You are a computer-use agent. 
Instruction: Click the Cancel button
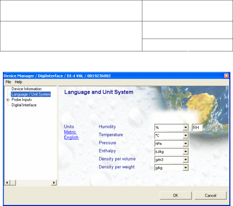[x=210, y=195]
